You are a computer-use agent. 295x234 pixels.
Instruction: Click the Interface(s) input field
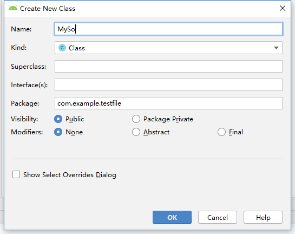point(168,85)
